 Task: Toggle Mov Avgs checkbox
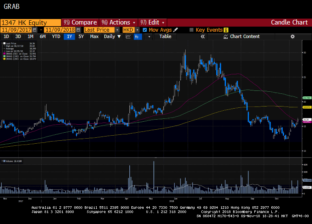145,30
